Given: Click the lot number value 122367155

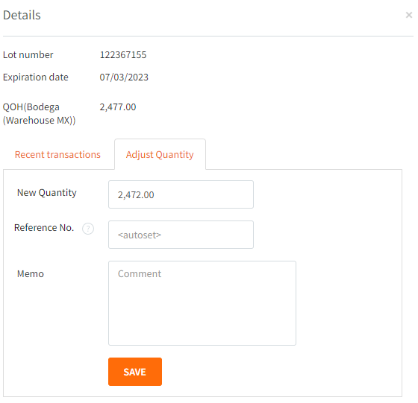Looking at the screenshot, I should coord(123,55).
